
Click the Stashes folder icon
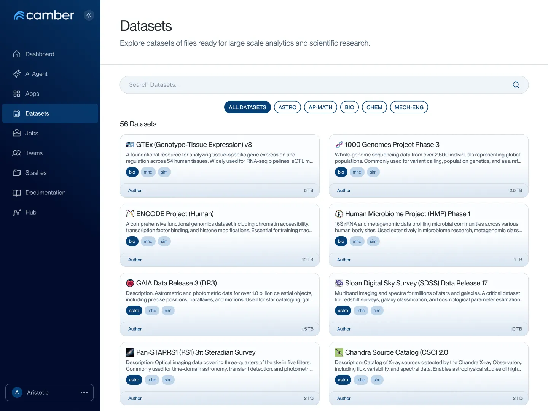click(17, 173)
